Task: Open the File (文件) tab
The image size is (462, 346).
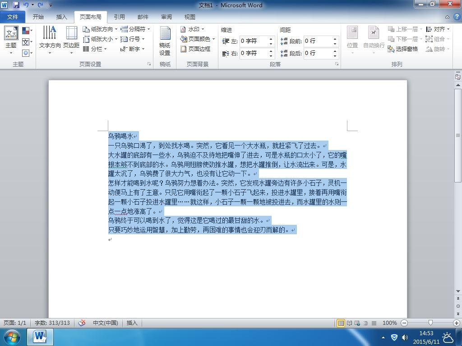Action: point(12,17)
